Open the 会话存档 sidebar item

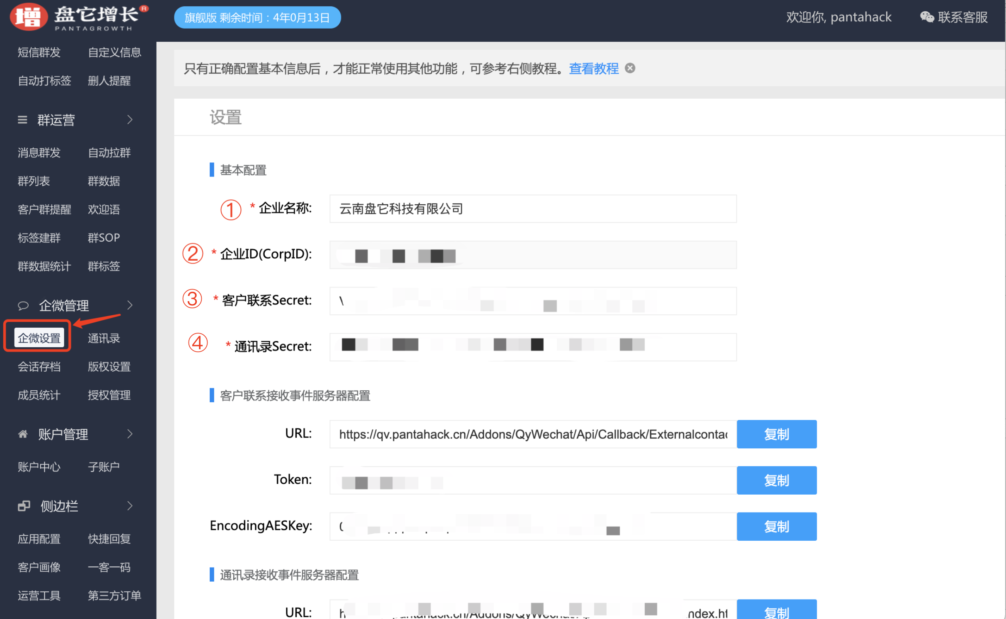pos(39,367)
